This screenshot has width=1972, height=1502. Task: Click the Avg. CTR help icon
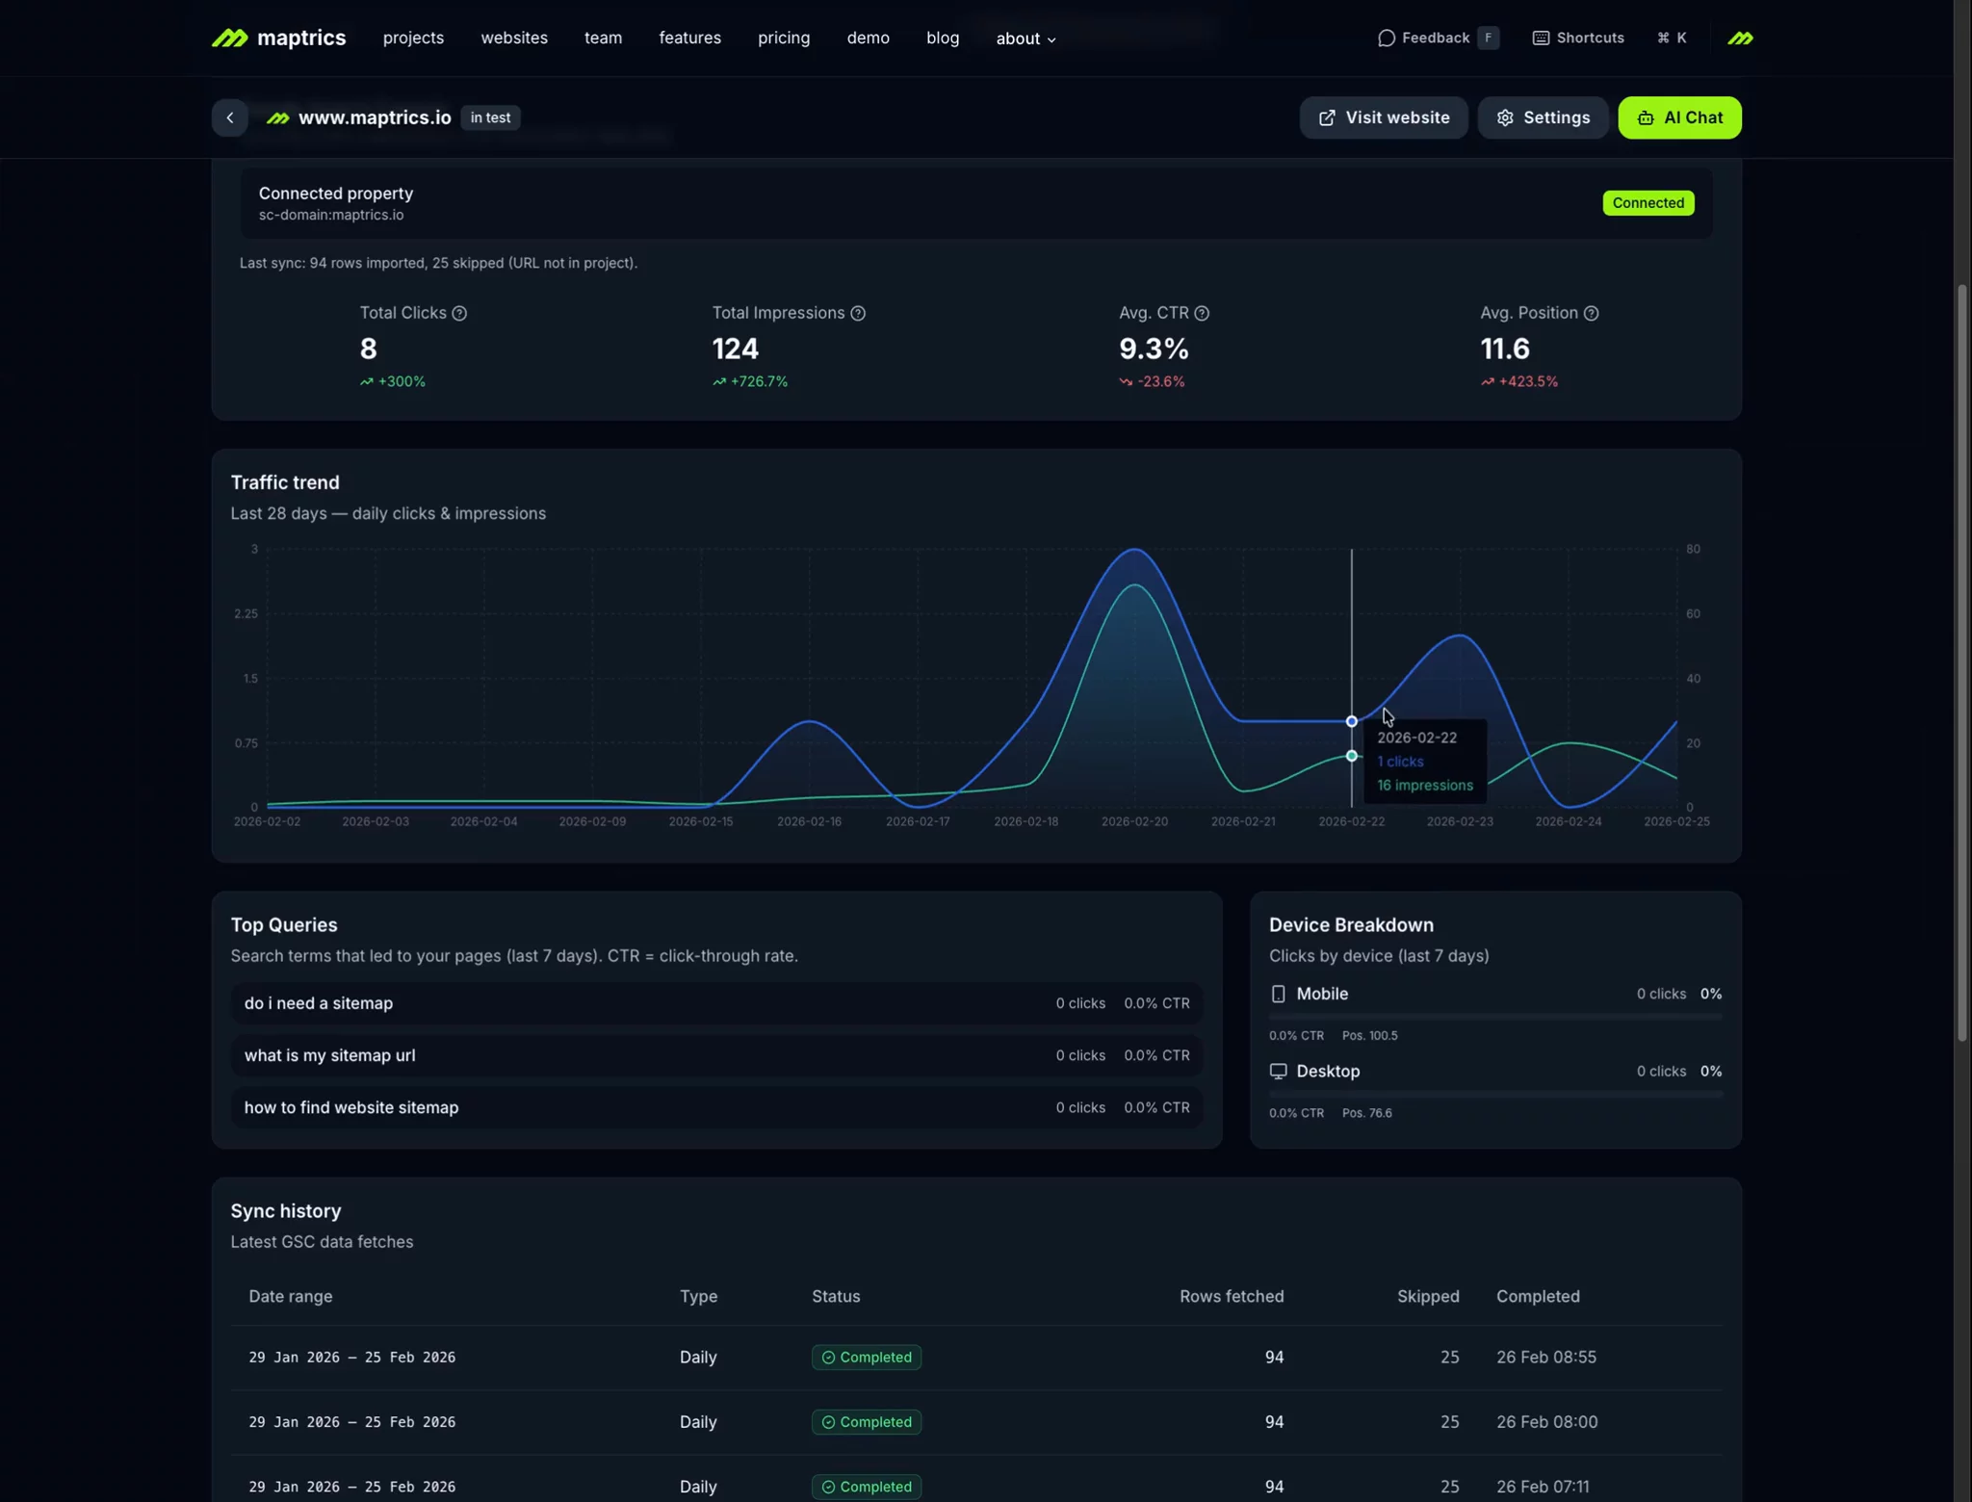pos(1202,313)
